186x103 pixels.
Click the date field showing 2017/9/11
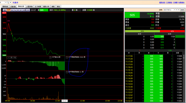point(168,10)
